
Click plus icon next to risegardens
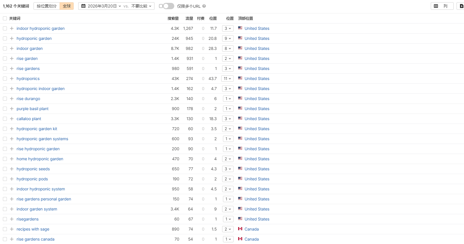[x=12, y=219]
